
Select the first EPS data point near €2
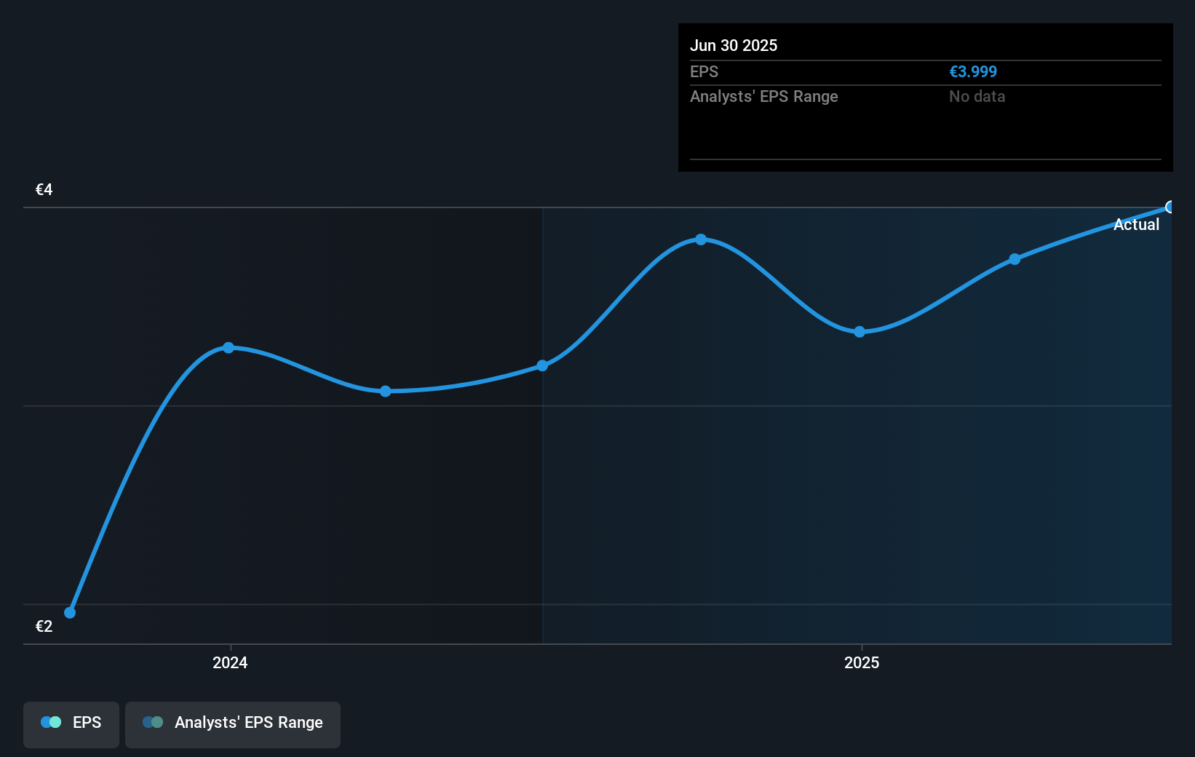point(69,612)
